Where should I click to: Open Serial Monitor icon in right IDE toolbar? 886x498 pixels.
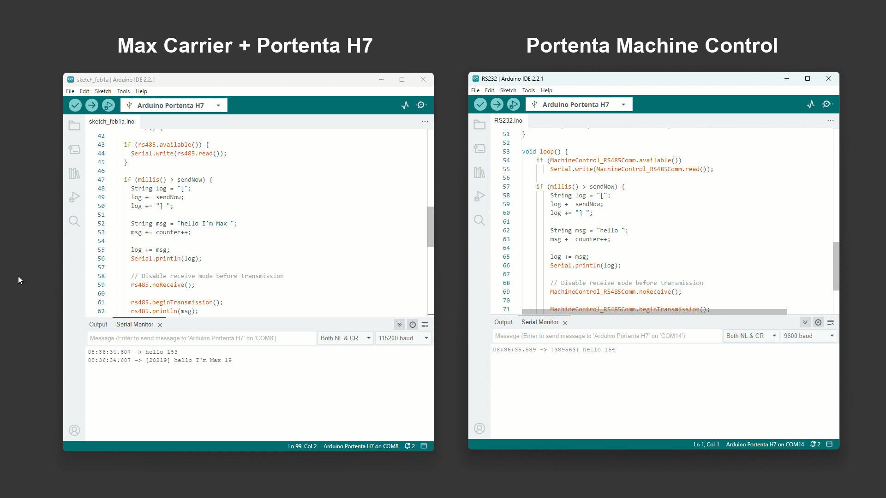click(827, 104)
